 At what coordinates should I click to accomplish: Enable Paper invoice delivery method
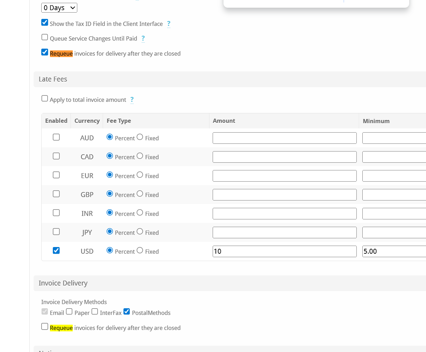pos(69,312)
